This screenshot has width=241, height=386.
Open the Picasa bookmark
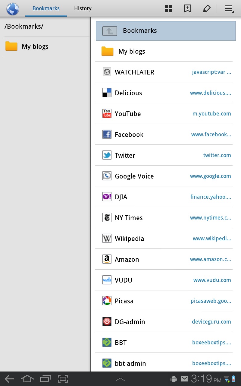click(164, 301)
